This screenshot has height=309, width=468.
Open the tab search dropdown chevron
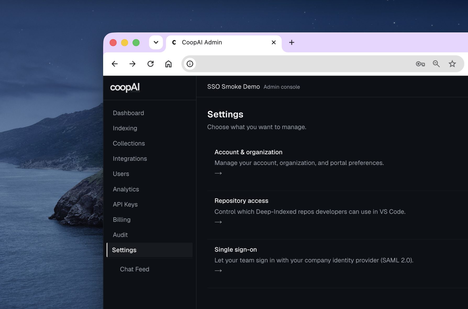pyautogui.click(x=156, y=42)
